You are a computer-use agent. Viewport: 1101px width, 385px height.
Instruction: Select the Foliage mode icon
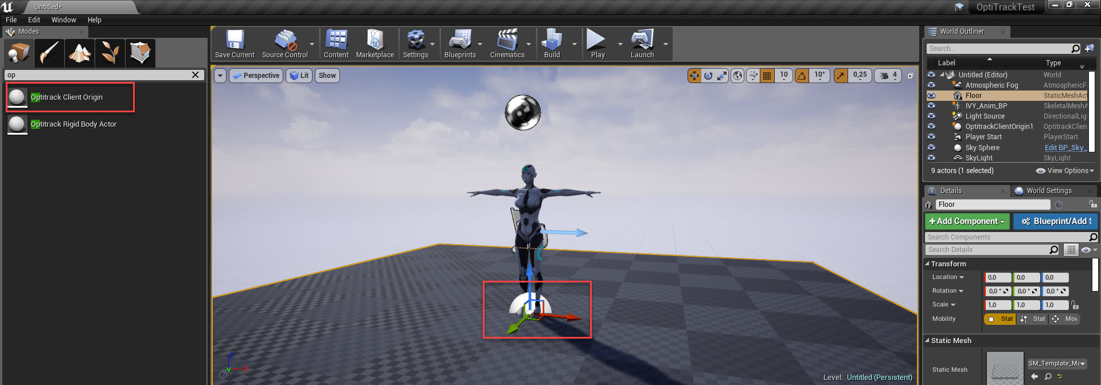(x=110, y=53)
